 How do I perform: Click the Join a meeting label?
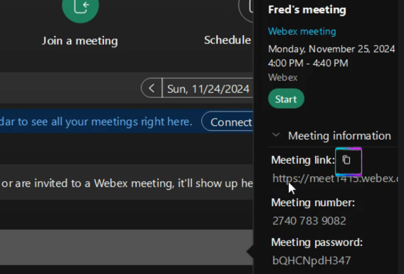coord(80,40)
